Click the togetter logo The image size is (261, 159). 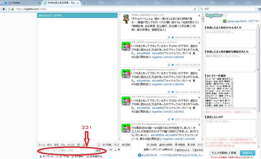click(x=216, y=16)
